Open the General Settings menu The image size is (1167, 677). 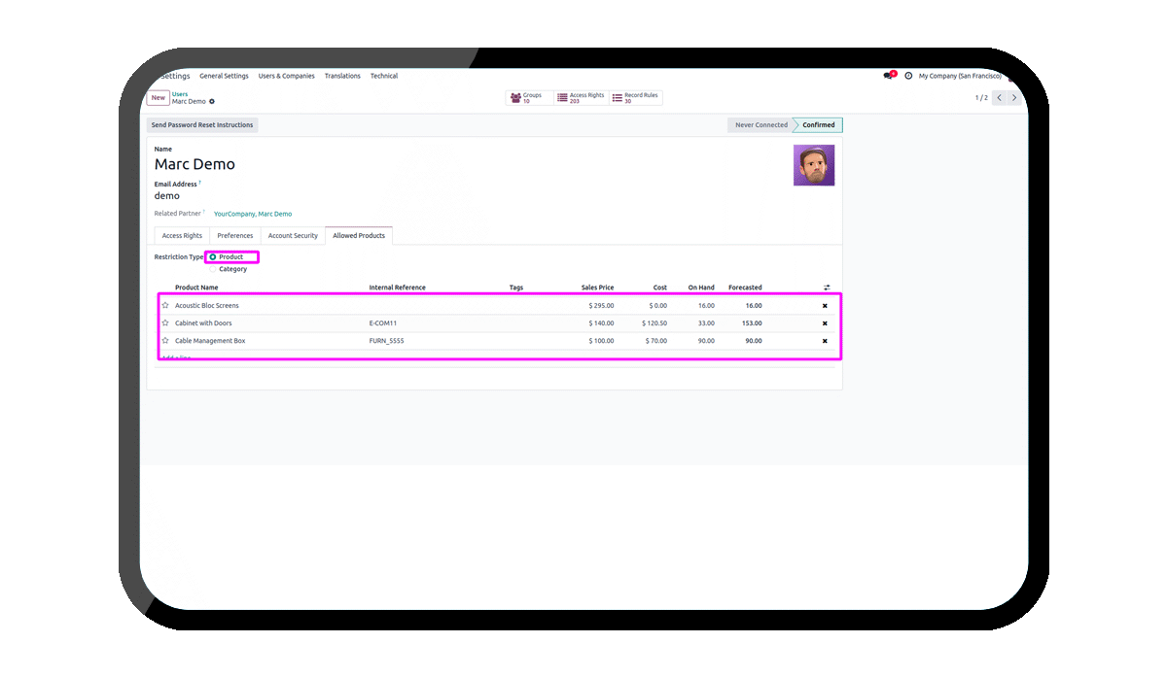224,76
